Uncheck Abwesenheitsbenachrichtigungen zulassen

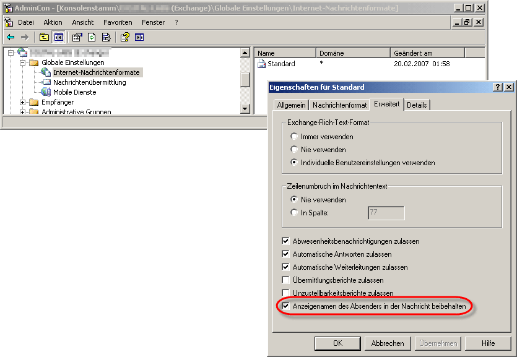tap(285, 241)
